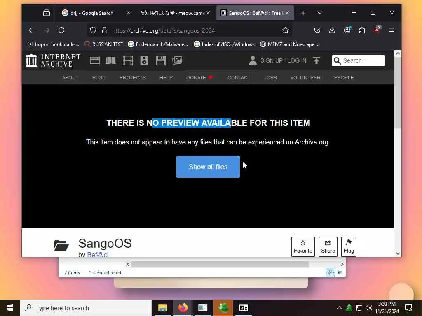
Task: Open JOBS in Archive nav
Action: [270, 78]
